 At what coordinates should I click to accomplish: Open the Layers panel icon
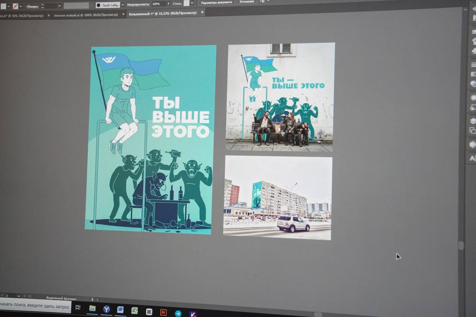pyautogui.click(x=473, y=121)
